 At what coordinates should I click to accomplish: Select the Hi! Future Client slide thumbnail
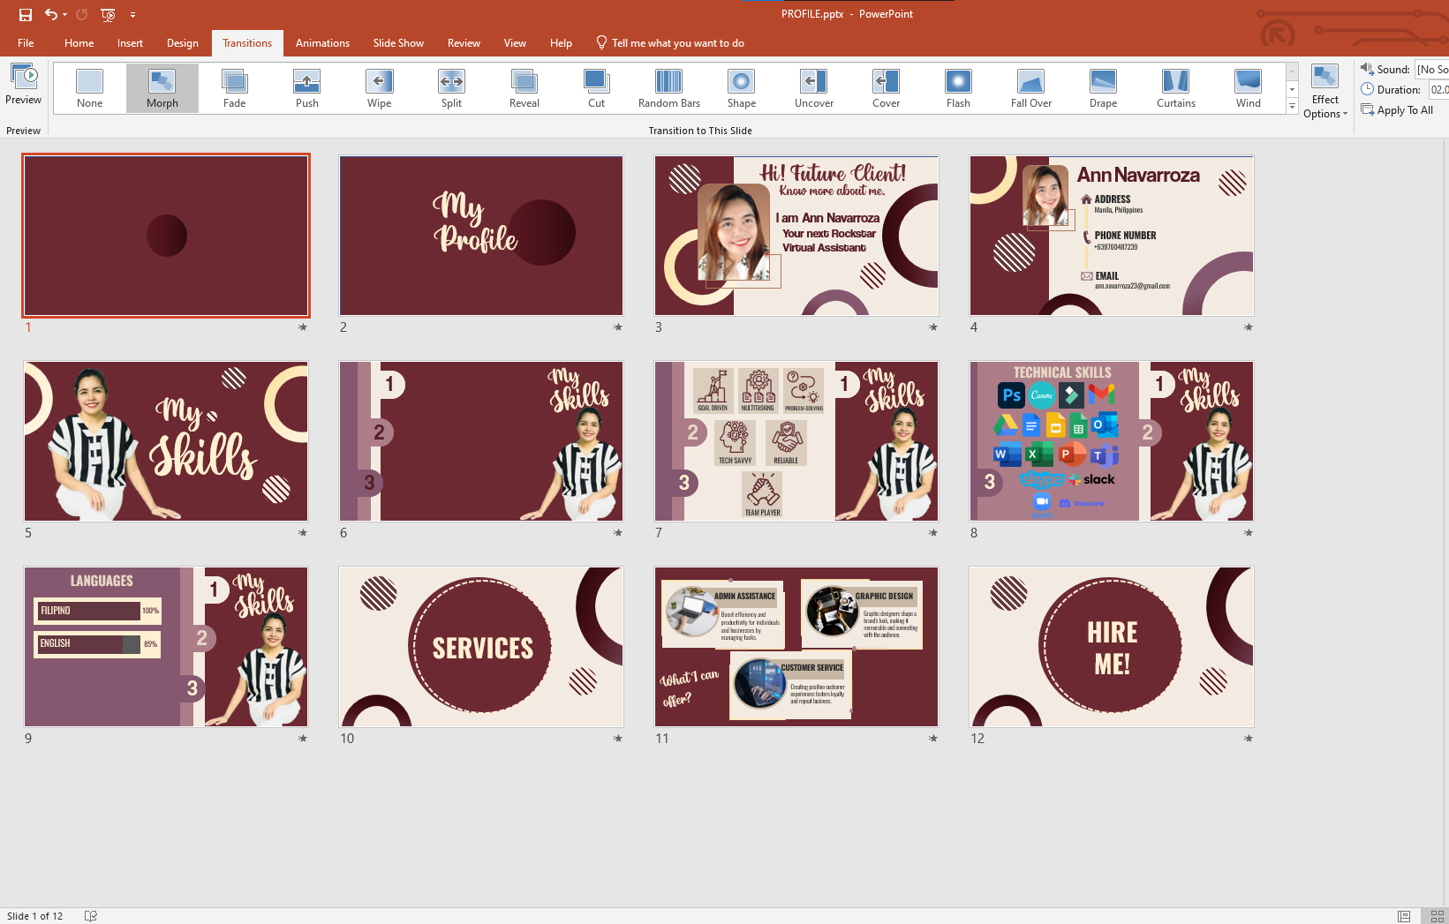pyautogui.click(x=796, y=236)
